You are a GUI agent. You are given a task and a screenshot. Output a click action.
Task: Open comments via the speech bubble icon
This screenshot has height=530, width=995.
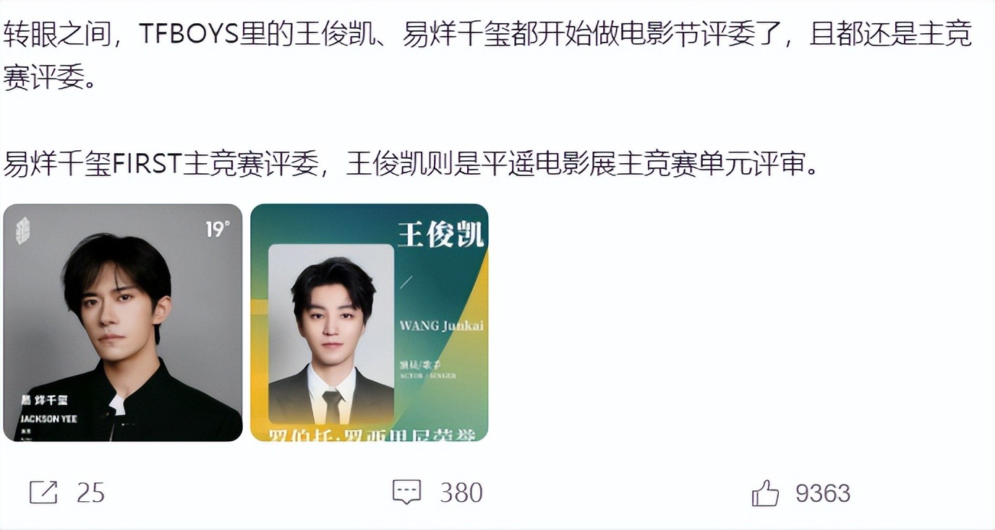[x=406, y=493]
